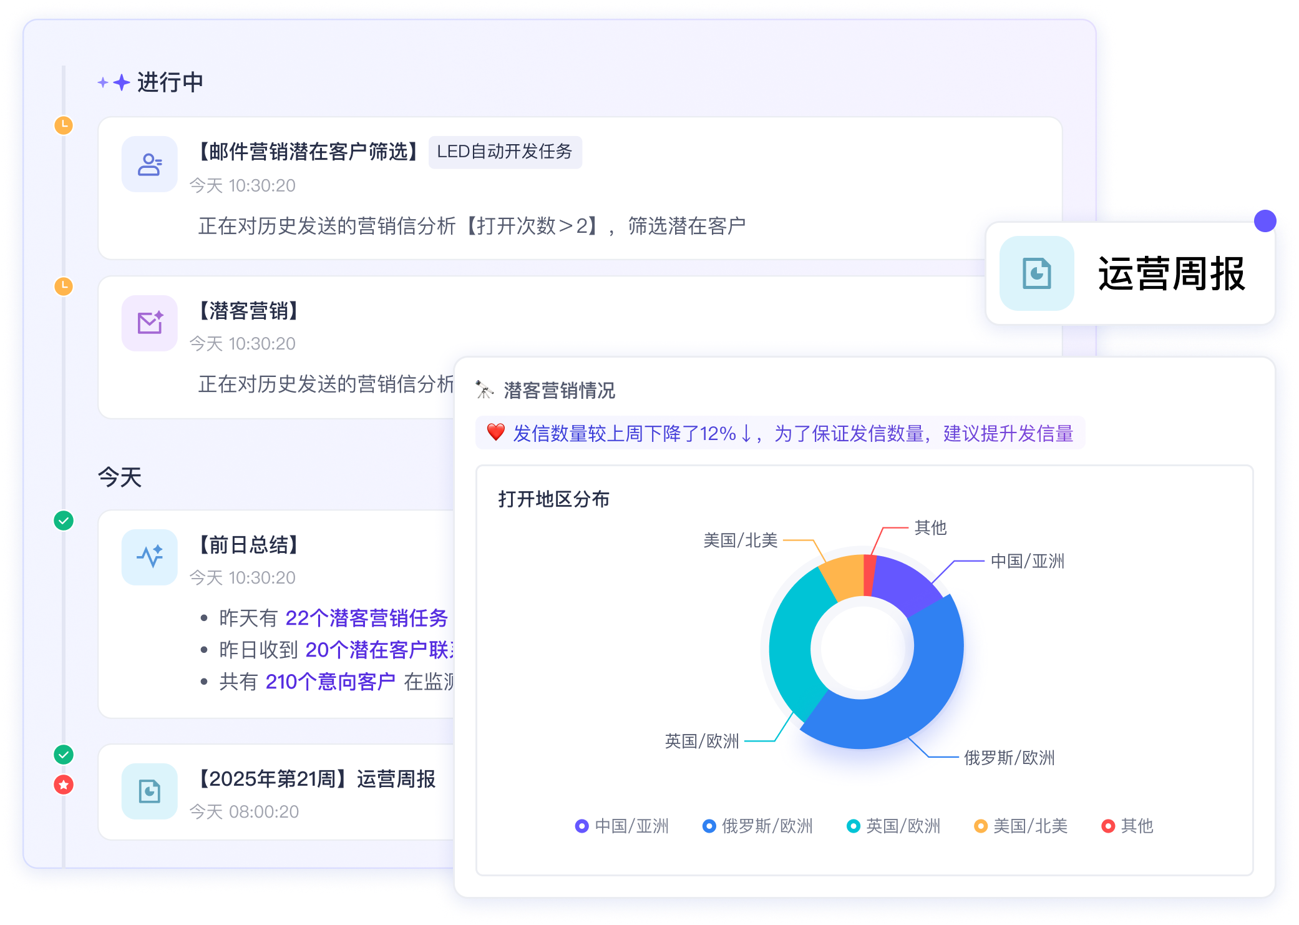Click the green check marker beside 前日总结

pyautogui.click(x=64, y=521)
